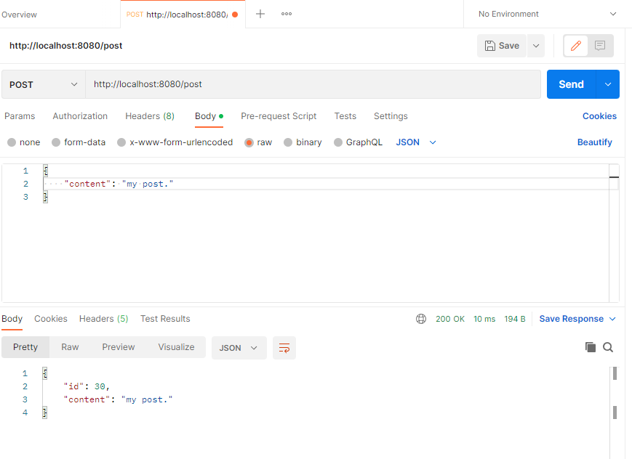This screenshot has width=632, height=459.
Task: Click the 194 B response size
Action: tap(515, 319)
